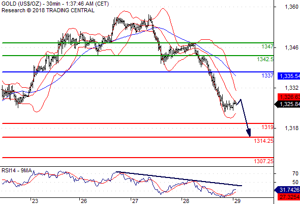Click the red 1319 support label
Screen dimensions: 300x204
(x=267, y=127)
